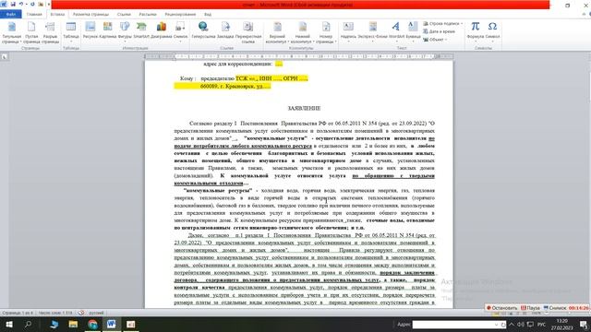
Task: Open the header menu (Верхний колонтитул)
Action: pos(277,32)
